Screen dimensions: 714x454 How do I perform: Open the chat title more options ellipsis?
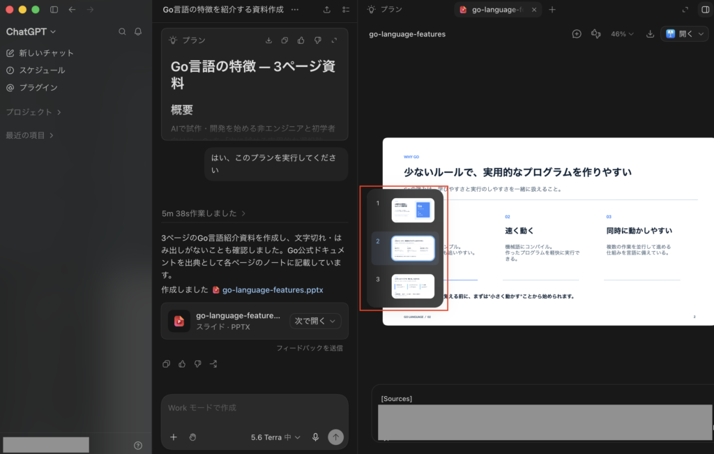pos(295,10)
